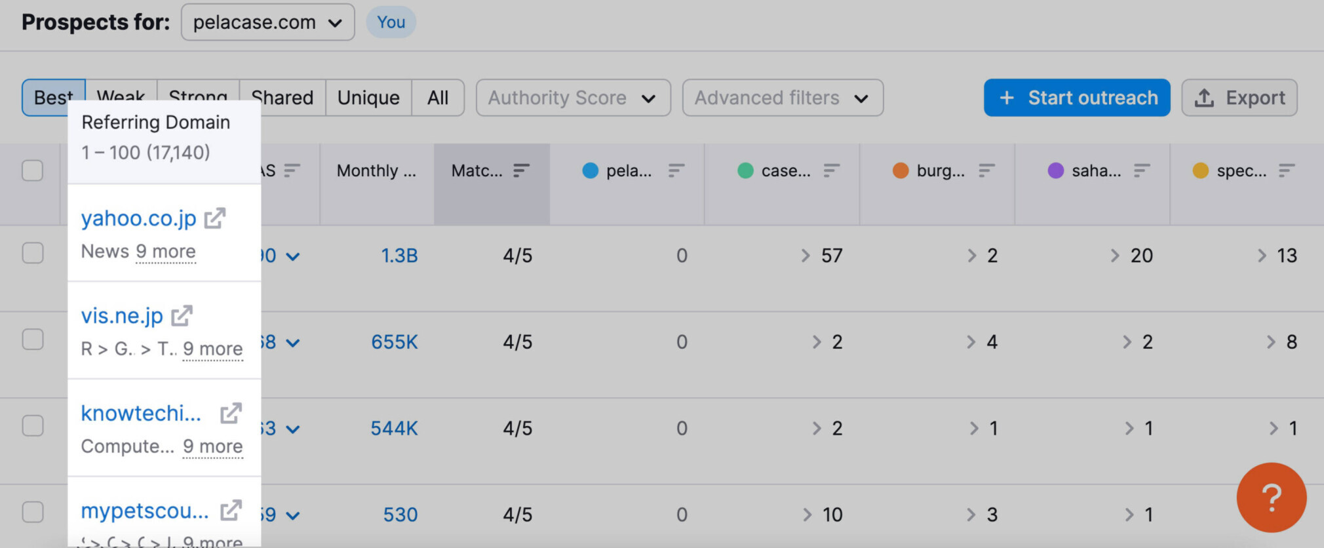Open the Authority Score filter dropdown
This screenshot has width=1324, height=548.
tap(574, 98)
